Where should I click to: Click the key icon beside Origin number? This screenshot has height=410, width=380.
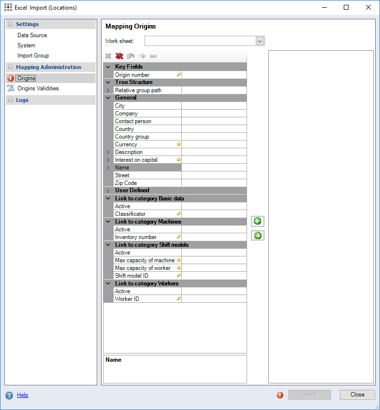[x=178, y=75]
